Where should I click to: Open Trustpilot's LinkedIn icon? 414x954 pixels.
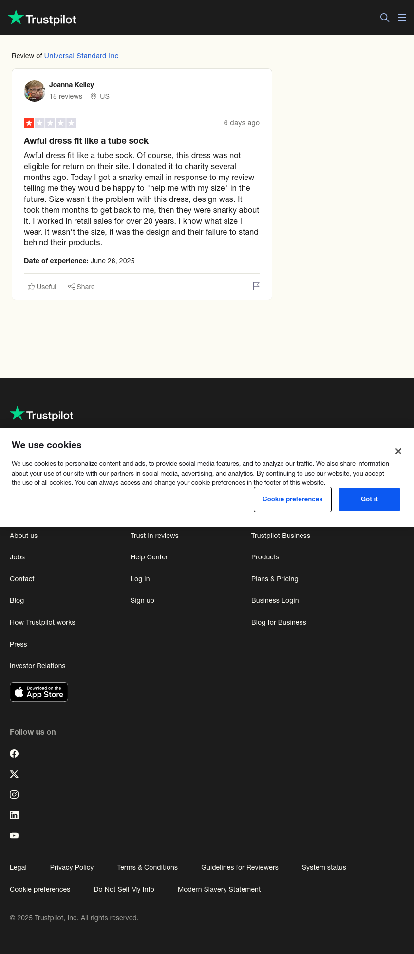coord(14,815)
